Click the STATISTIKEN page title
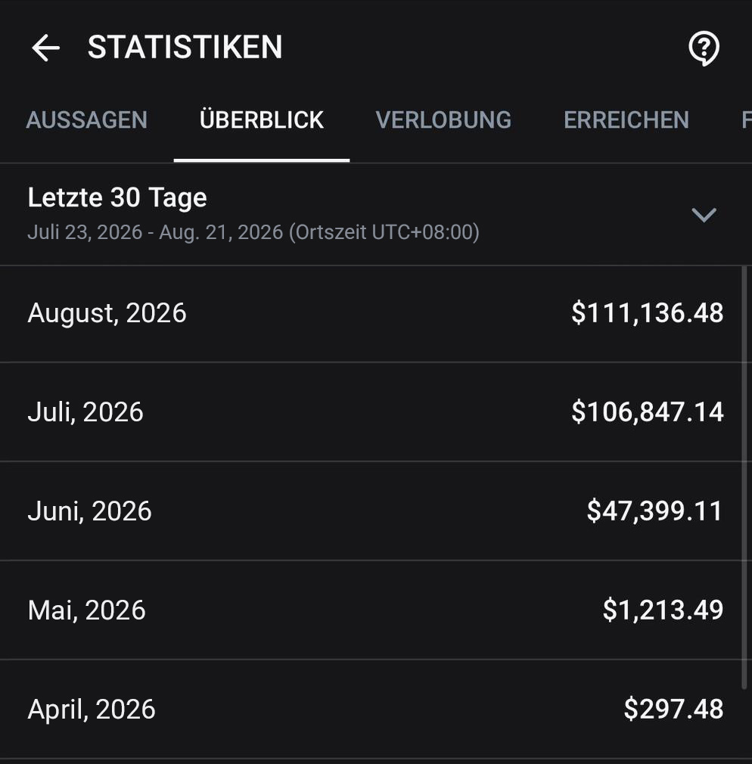The width and height of the screenshot is (752, 764). tap(185, 47)
